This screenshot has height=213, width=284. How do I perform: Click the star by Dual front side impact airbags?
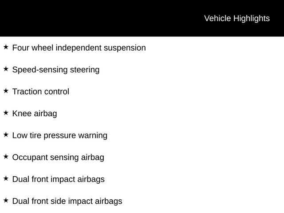(x=6, y=201)
